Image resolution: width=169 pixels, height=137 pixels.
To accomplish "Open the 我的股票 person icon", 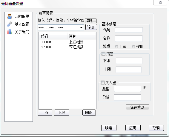I will (x=10, y=16).
